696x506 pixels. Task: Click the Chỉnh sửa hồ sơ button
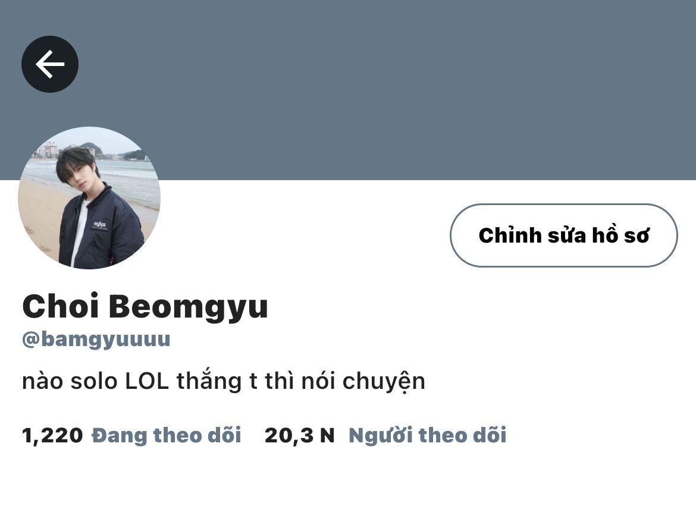564,235
